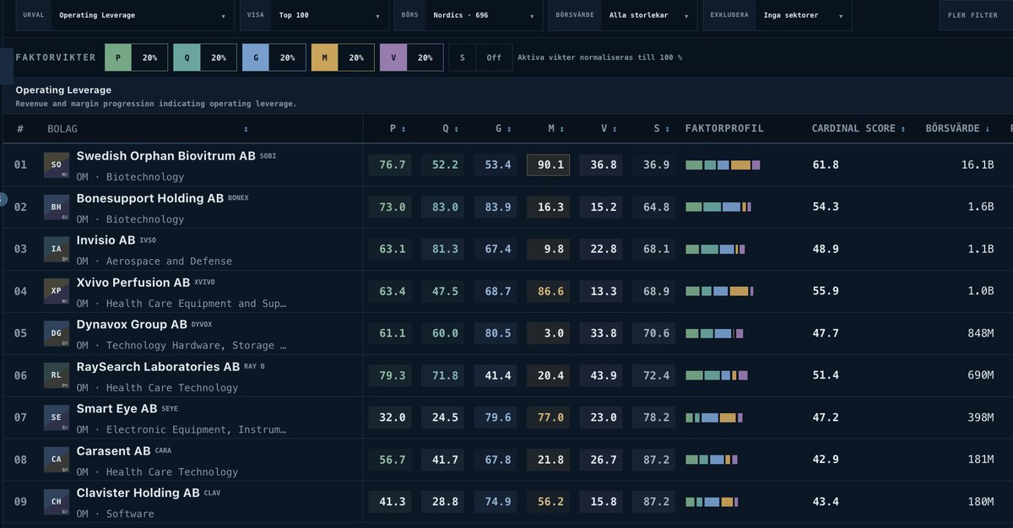Sort by the M column header
Screen dimensions: 1013x528
point(556,128)
